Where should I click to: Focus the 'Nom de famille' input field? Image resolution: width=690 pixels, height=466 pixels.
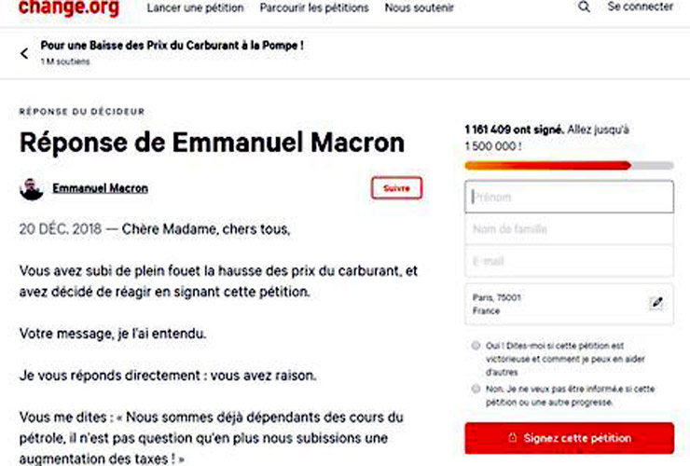(570, 229)
